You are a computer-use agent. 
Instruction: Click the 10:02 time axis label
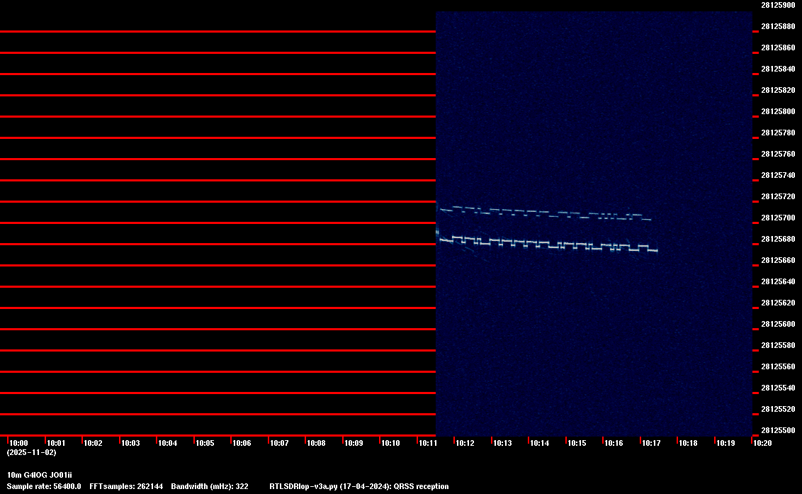pos(93,443)
